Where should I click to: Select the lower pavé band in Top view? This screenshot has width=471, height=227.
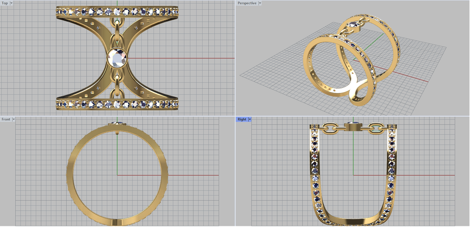click(117, 104)
